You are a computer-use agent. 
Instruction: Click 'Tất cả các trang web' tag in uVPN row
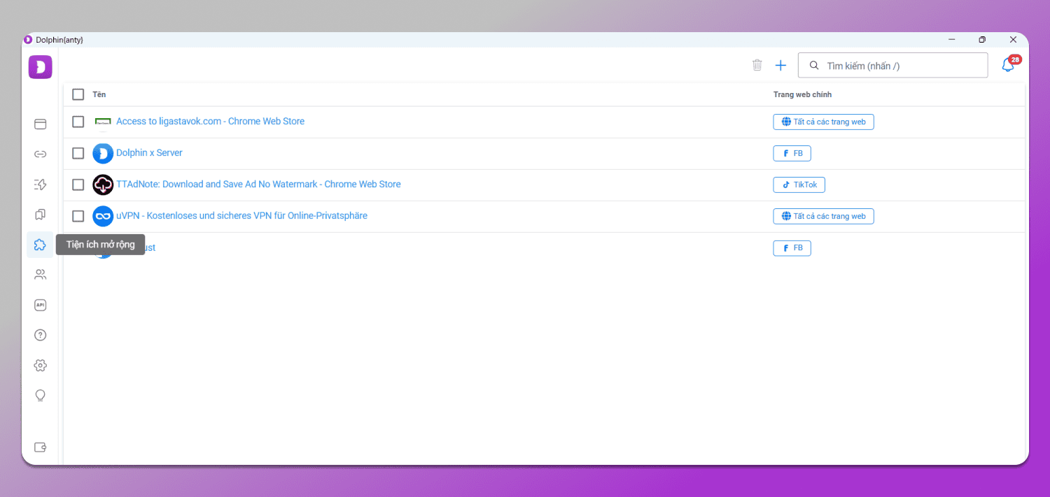(x=823, y=216)
